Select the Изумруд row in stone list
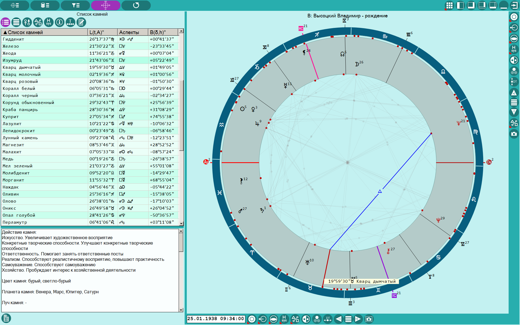520x325 pixels. click(90, 60)
